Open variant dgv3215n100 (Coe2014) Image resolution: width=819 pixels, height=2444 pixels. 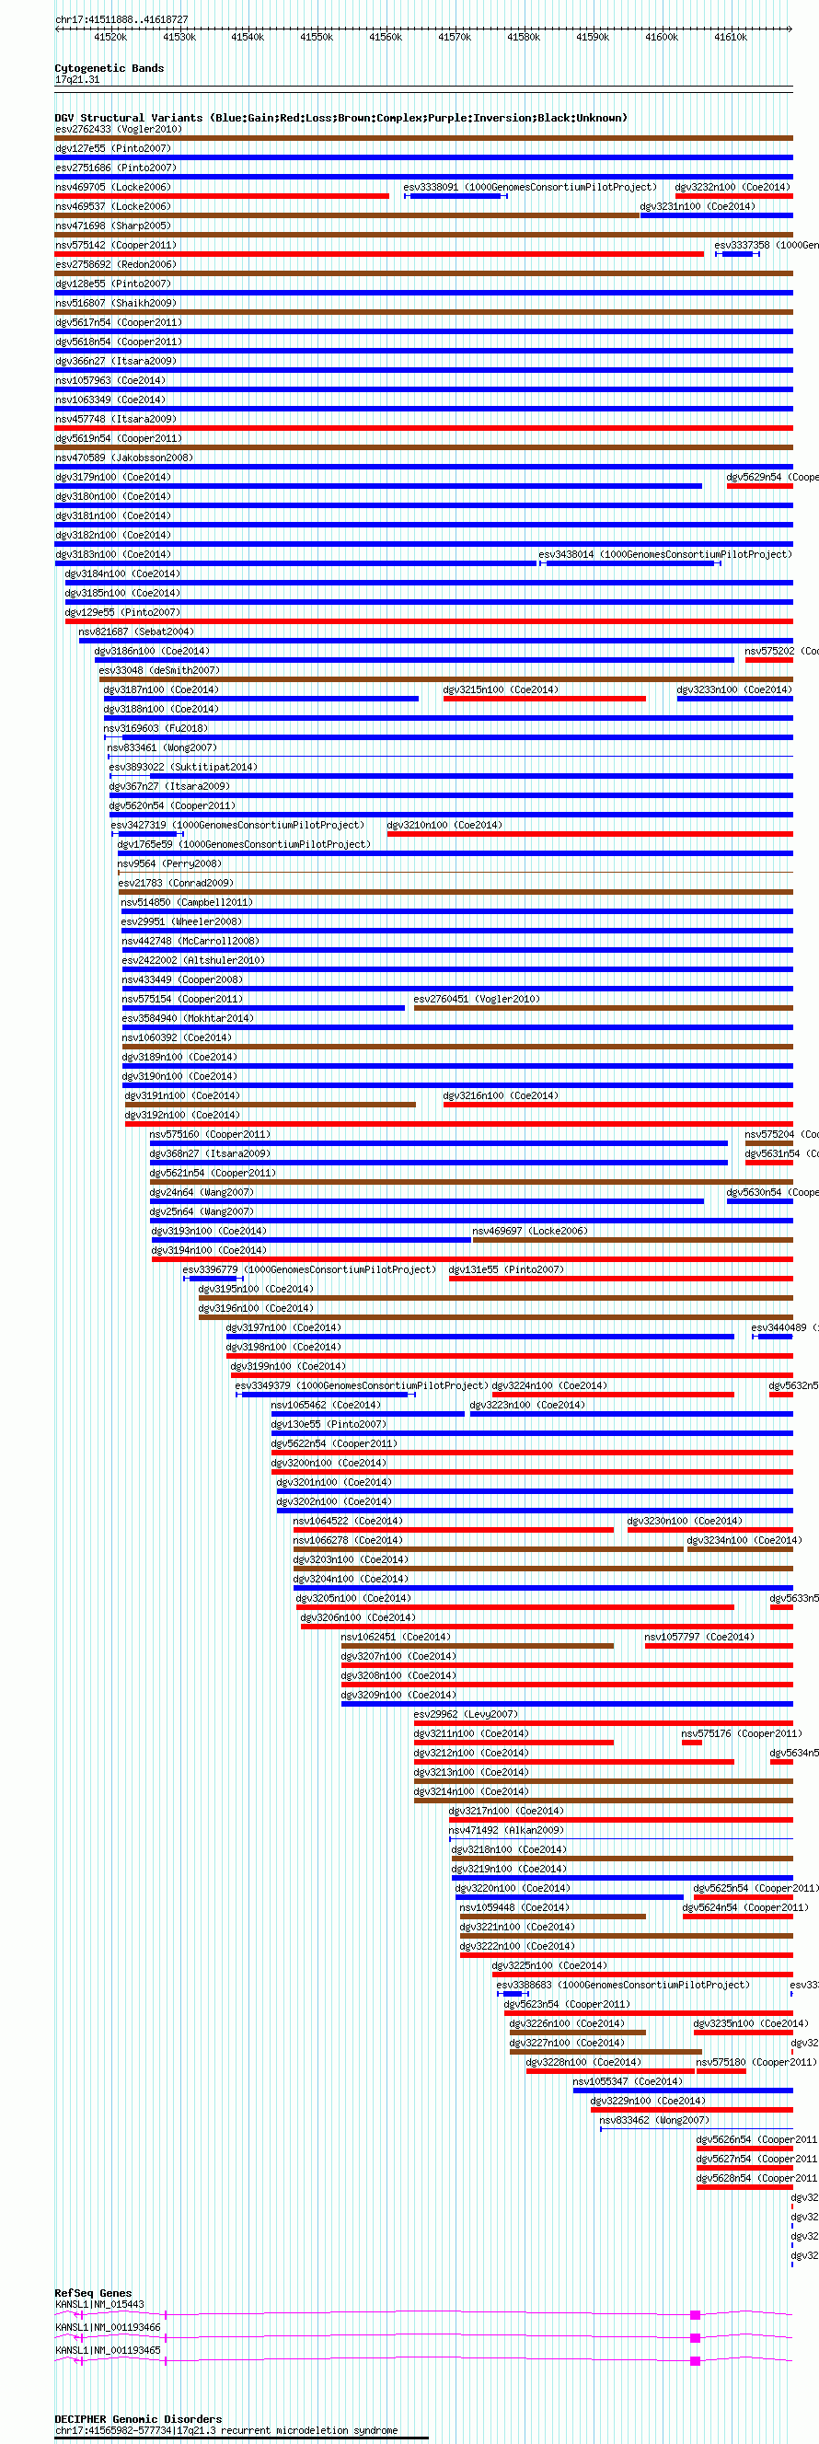point(501,689)
